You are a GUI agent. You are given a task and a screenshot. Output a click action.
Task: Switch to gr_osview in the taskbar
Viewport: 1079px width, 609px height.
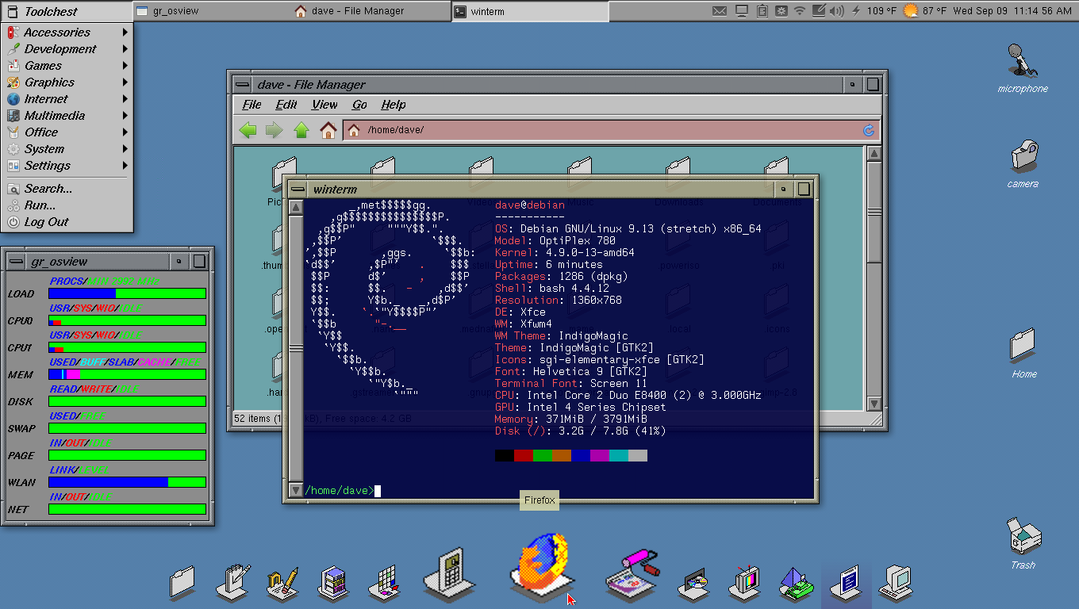pos(211,11)
